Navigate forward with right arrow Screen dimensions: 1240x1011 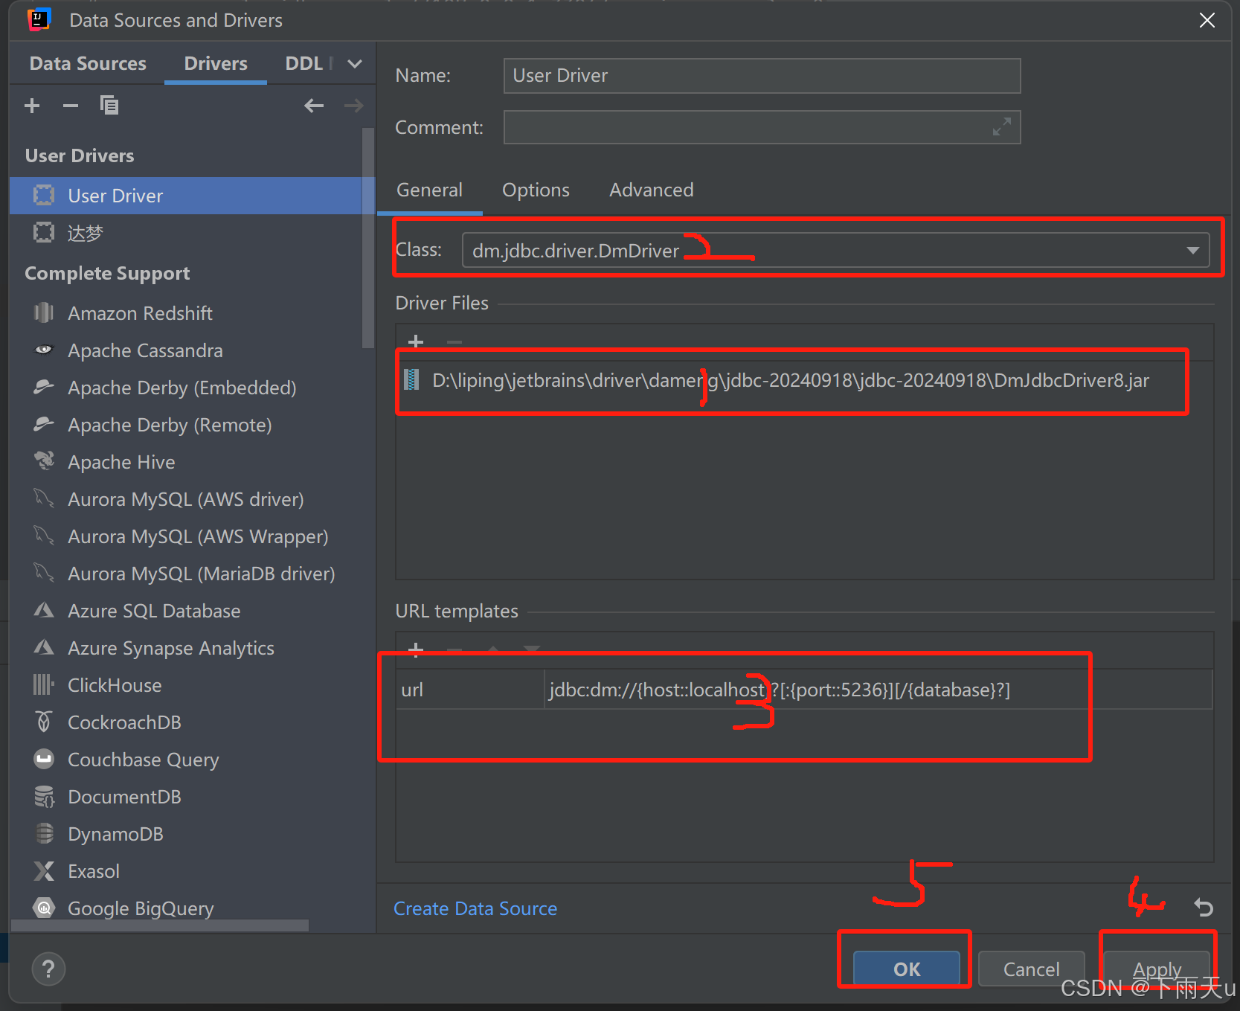354,106
